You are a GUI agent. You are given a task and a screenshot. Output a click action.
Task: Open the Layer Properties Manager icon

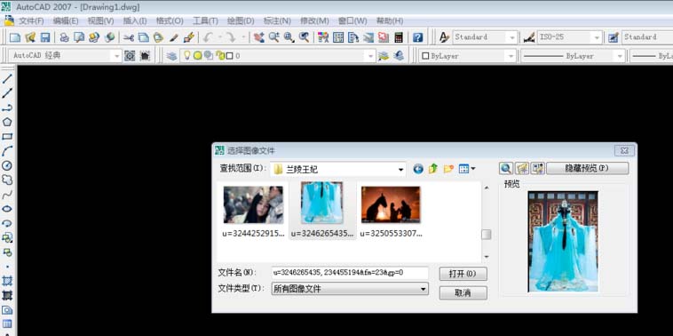[x=172, y=56]
